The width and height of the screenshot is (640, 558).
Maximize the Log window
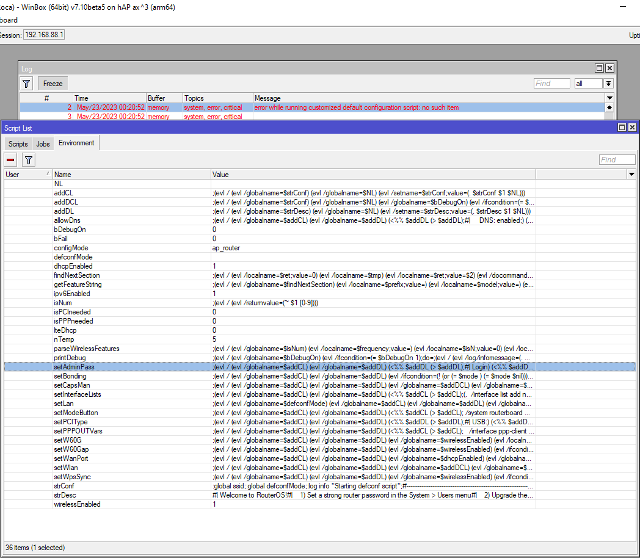(599, 68)
